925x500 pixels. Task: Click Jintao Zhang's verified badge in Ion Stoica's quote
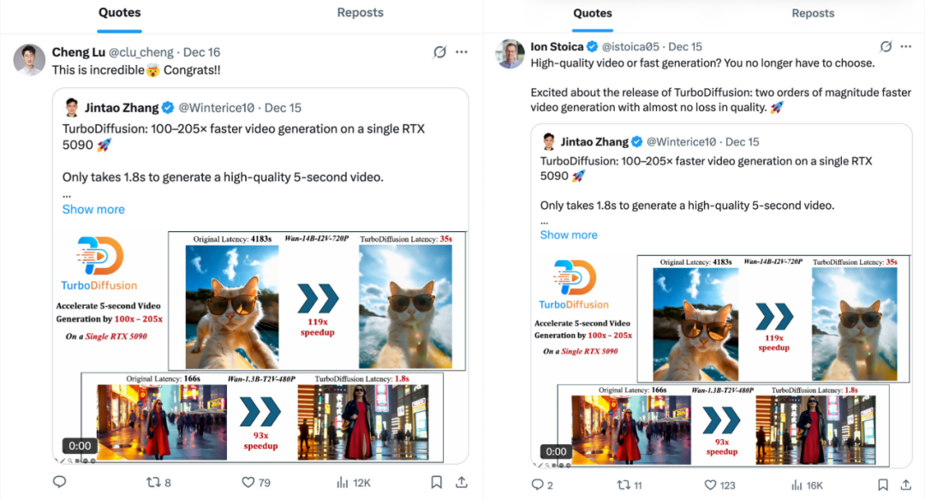click(637, 142)
